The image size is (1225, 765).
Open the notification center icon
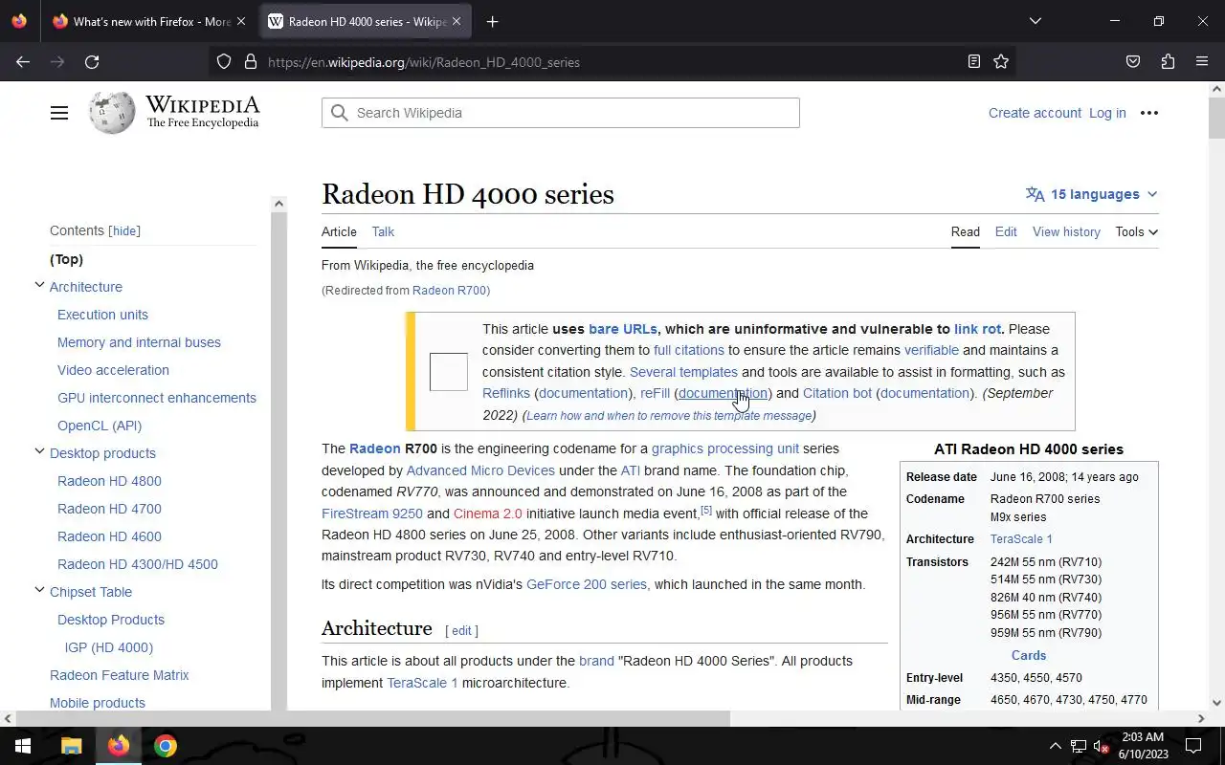1193,746
